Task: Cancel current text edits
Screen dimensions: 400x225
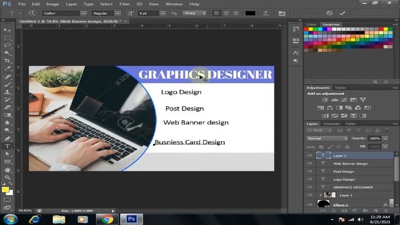Action: [x=329, y=13]
